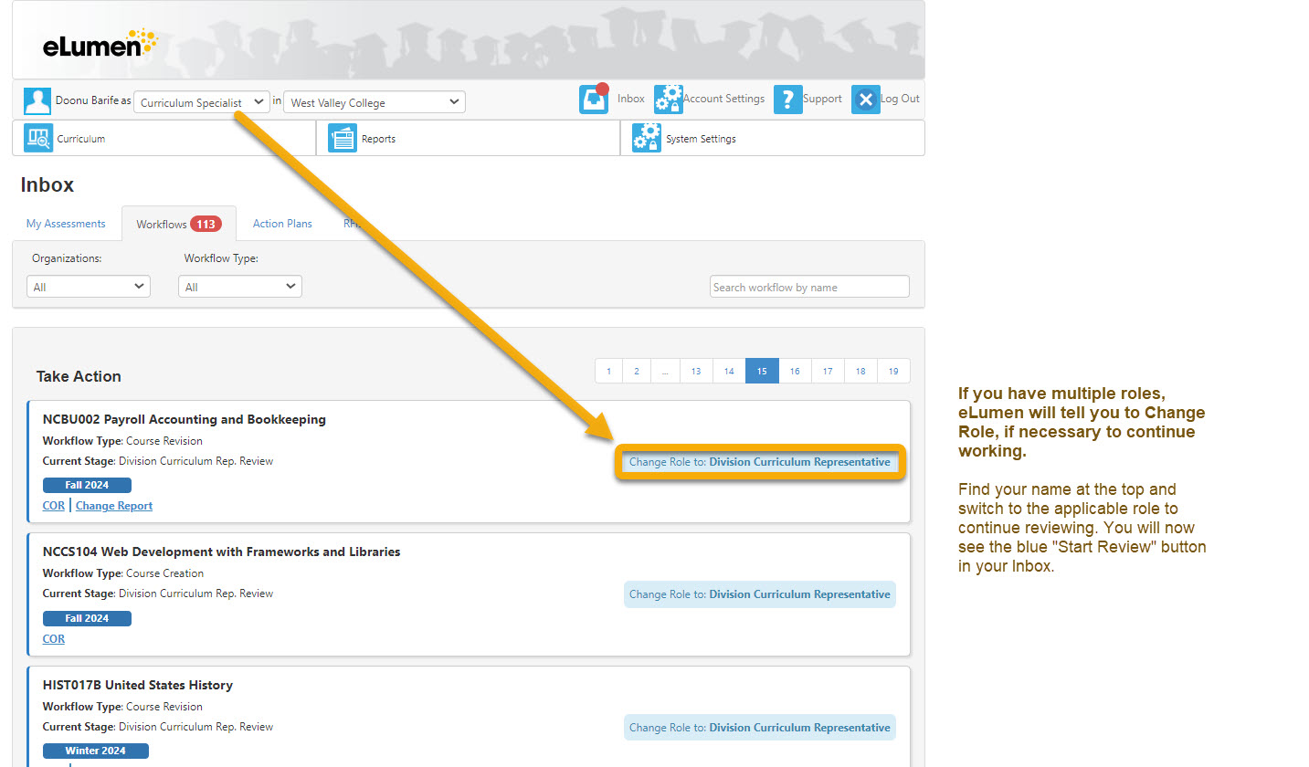Click the Log Out X icon
The width and height of the screenshot is (1309, 767).
(865, 100)
